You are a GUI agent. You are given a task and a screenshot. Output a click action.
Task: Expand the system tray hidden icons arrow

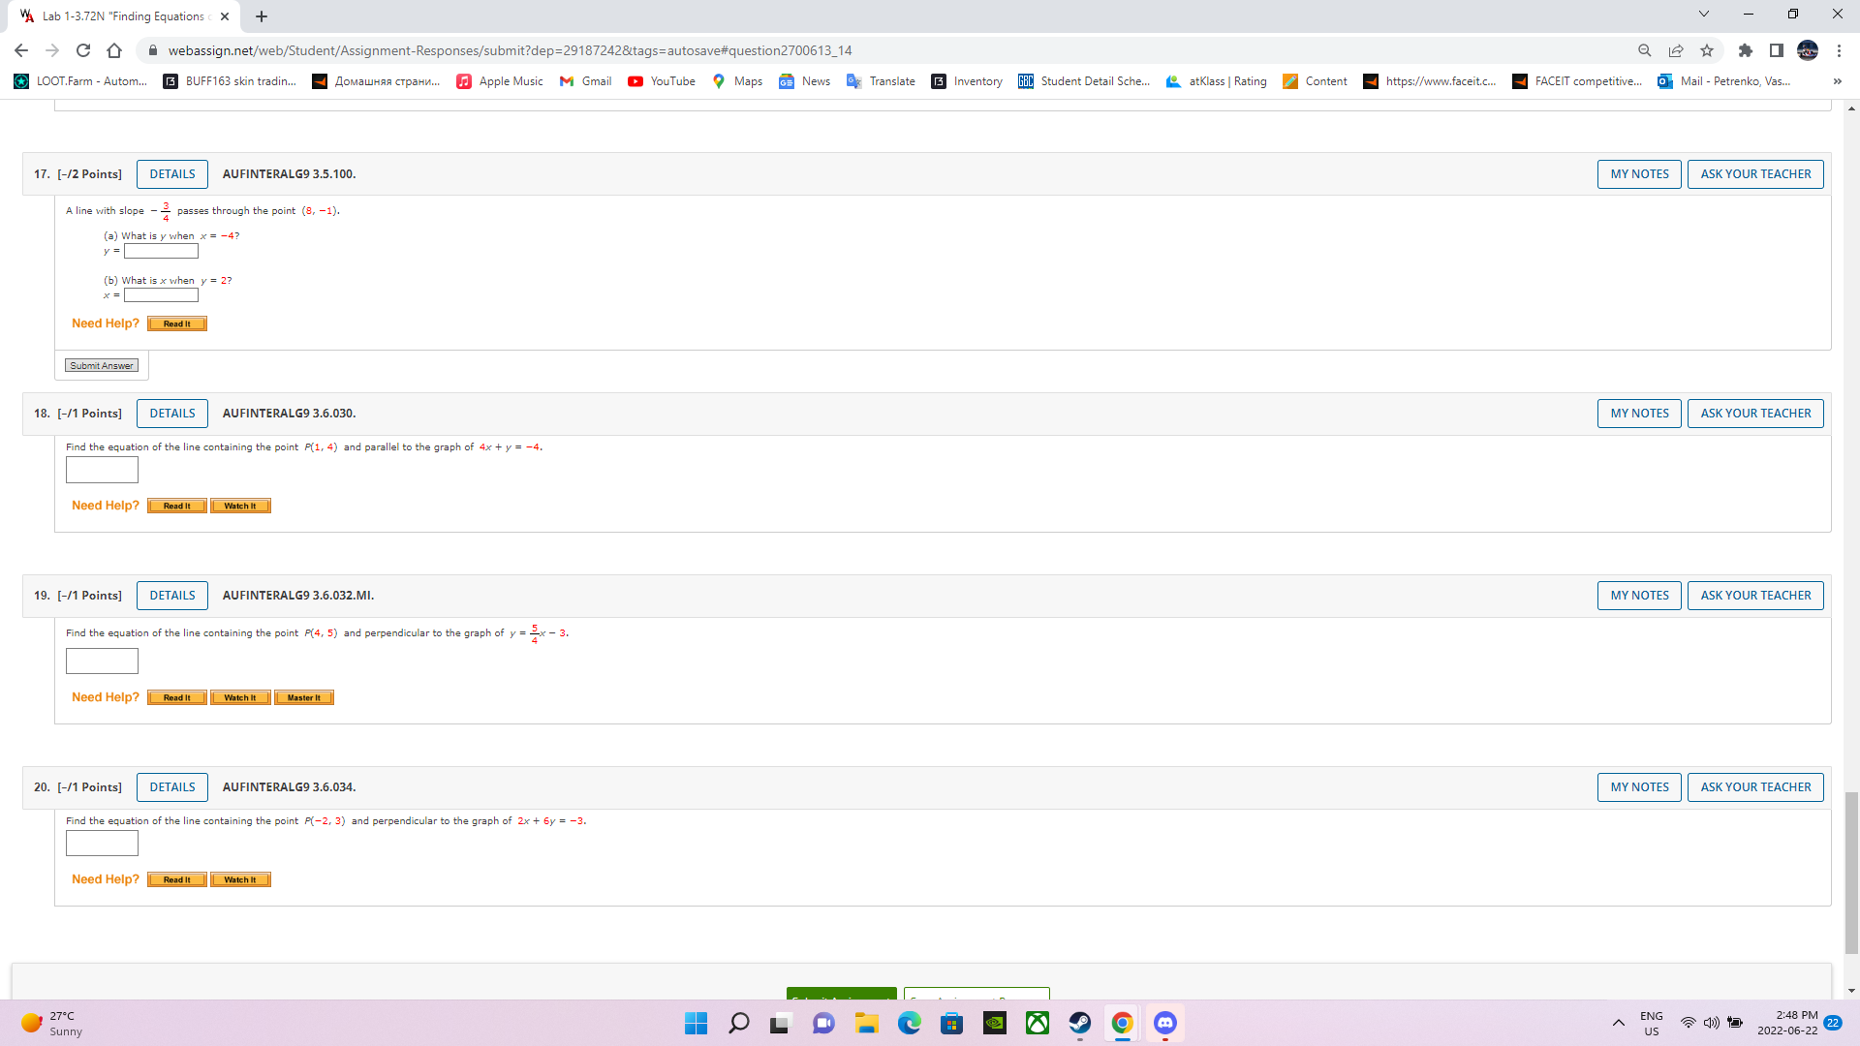point(1618,1023)
